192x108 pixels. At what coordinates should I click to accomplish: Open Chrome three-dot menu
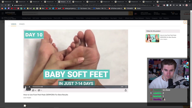click(190, 5)
